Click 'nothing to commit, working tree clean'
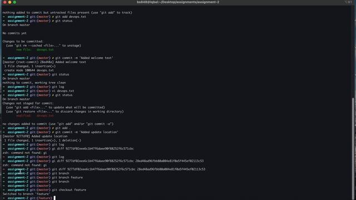 34,83
